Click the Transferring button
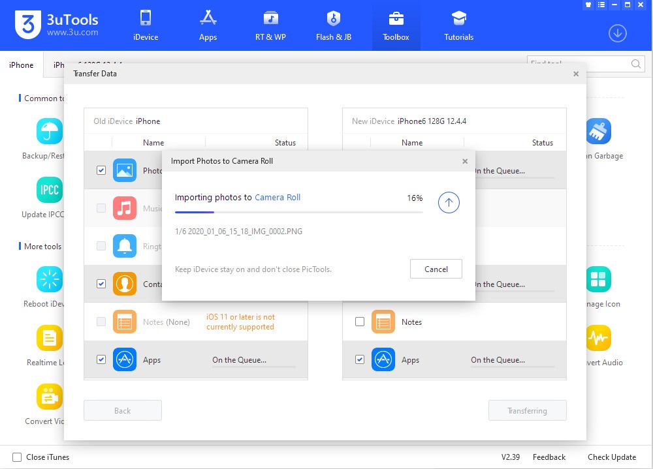Image resolution: width=653 pixels, height=469 pixels. click(x=527, y=411)
